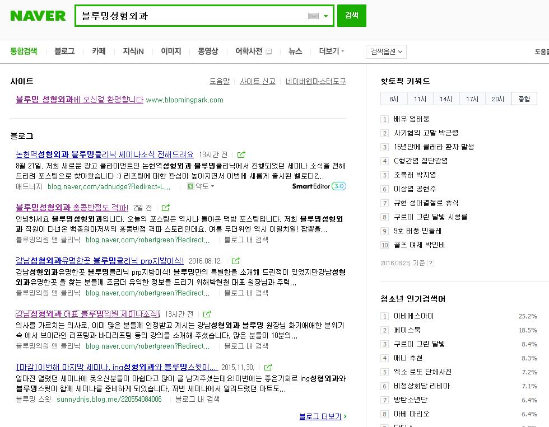Open the 네이버웹마스터도구 link
This screenshot has height=427, width=549.
[x=316, y=82]
